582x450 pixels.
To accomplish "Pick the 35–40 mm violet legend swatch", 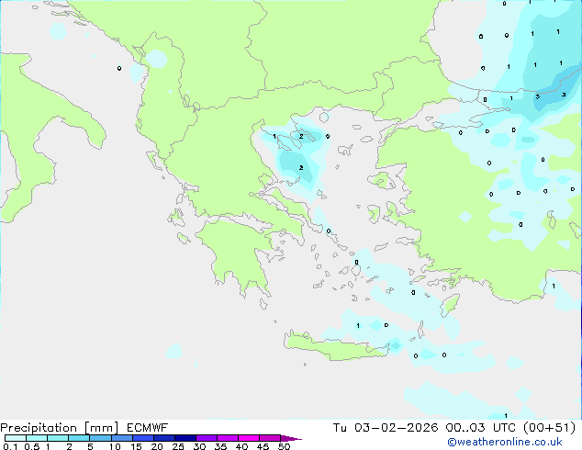I will [x=228, y=438].
